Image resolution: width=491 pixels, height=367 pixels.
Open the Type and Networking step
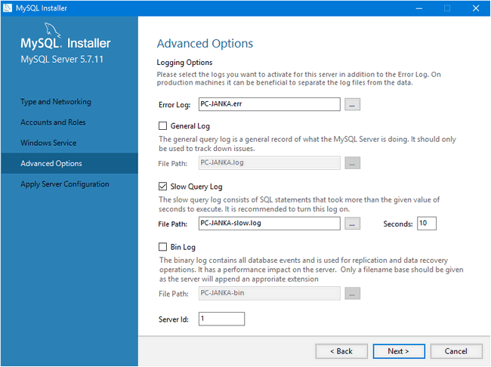point(56,102)
